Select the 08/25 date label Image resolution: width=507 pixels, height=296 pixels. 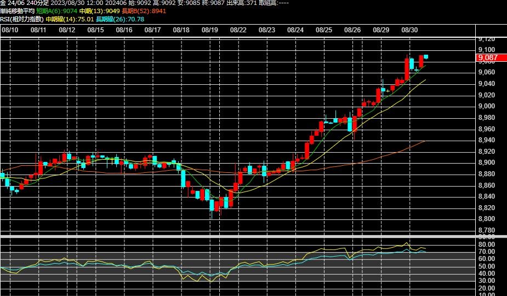click(324, 30)
